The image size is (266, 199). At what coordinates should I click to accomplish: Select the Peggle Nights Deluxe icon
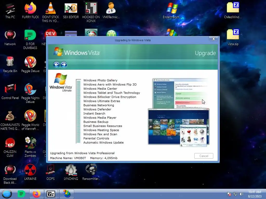[30, 93]
